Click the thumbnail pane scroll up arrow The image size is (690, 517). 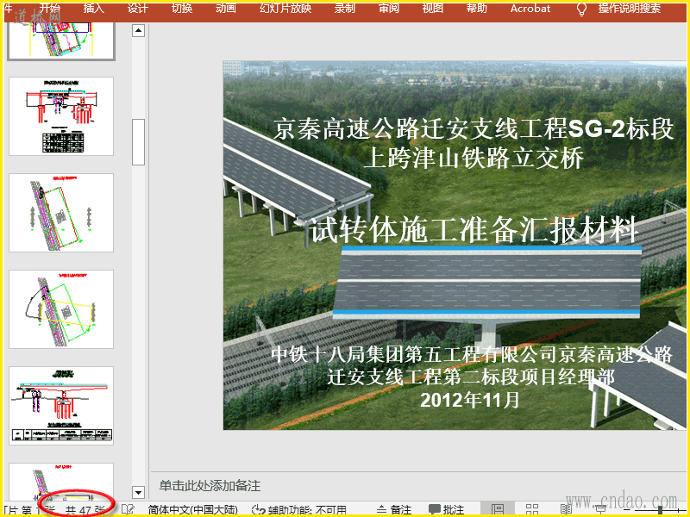pyautogui.click(x=139, y=30)
